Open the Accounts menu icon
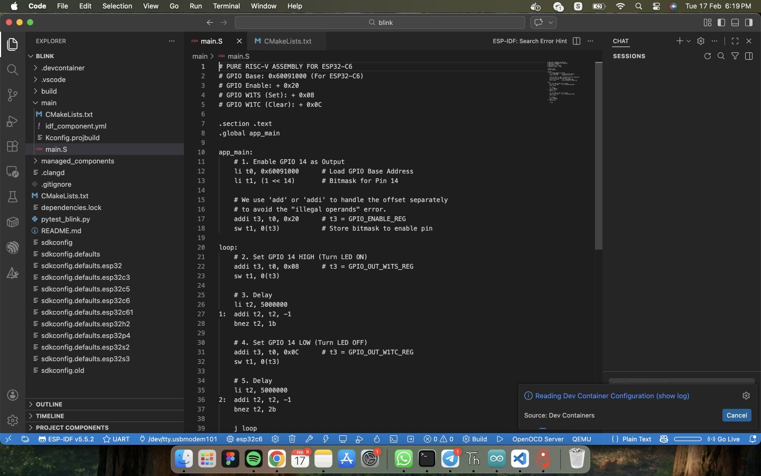 tap(13, 396)
